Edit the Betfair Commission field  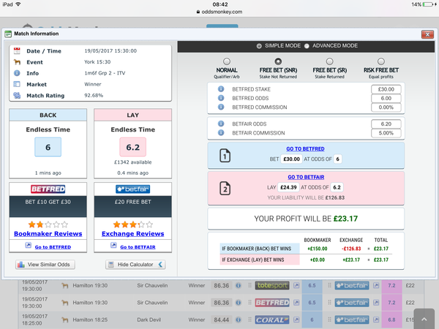coord(386,133)
